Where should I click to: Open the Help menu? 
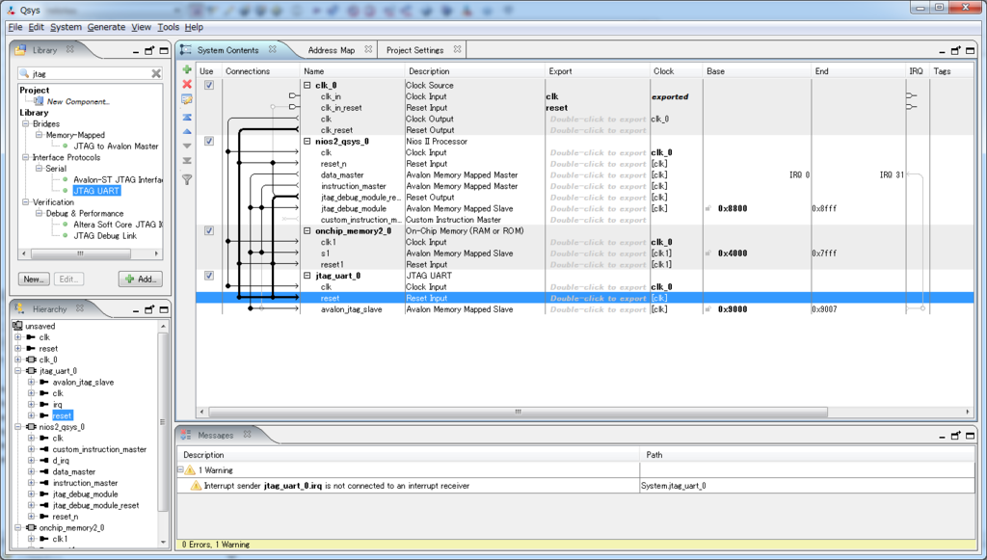(194, 27)
